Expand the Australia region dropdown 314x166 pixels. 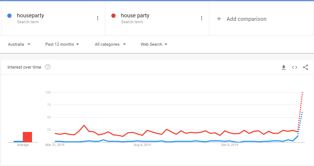point(19,44)
